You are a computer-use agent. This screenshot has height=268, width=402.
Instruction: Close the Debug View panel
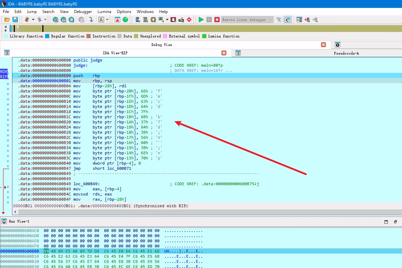pyautogui.click(x=323, y=45)
